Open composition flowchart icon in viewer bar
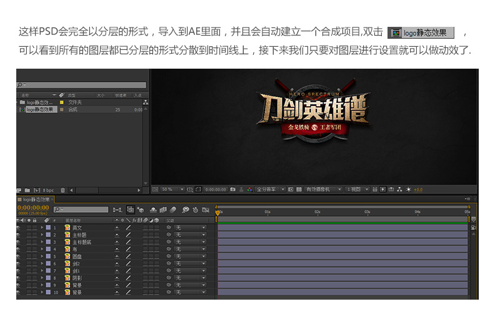 coord(399,189)
